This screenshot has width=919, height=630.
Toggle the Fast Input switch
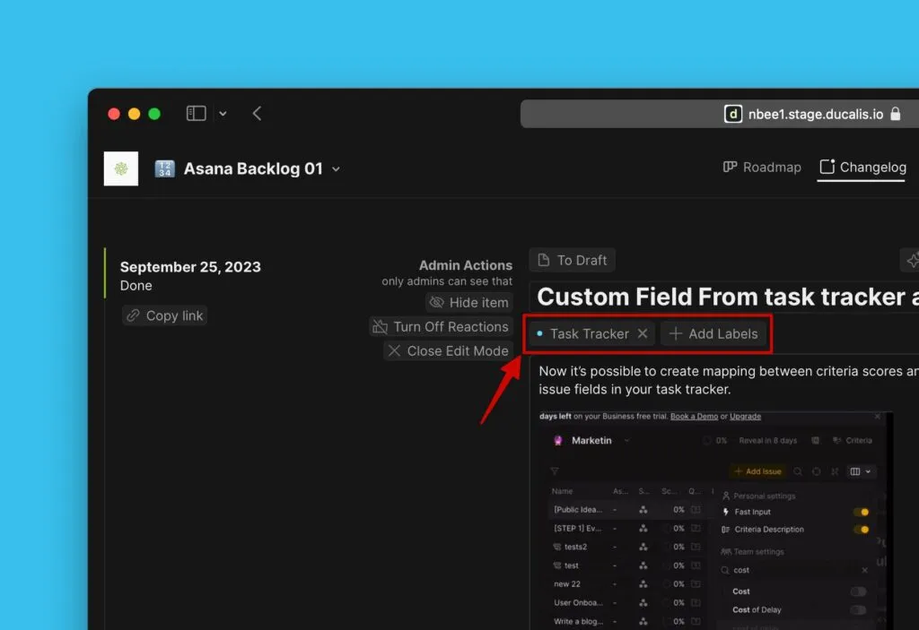(860, 512)
